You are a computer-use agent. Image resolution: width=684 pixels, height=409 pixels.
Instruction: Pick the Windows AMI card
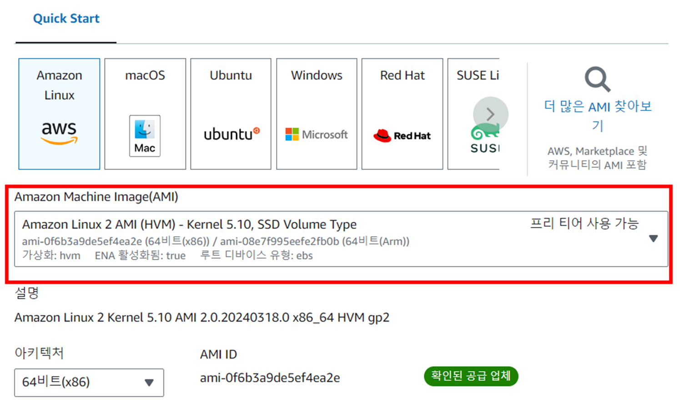tap(317, 114)
